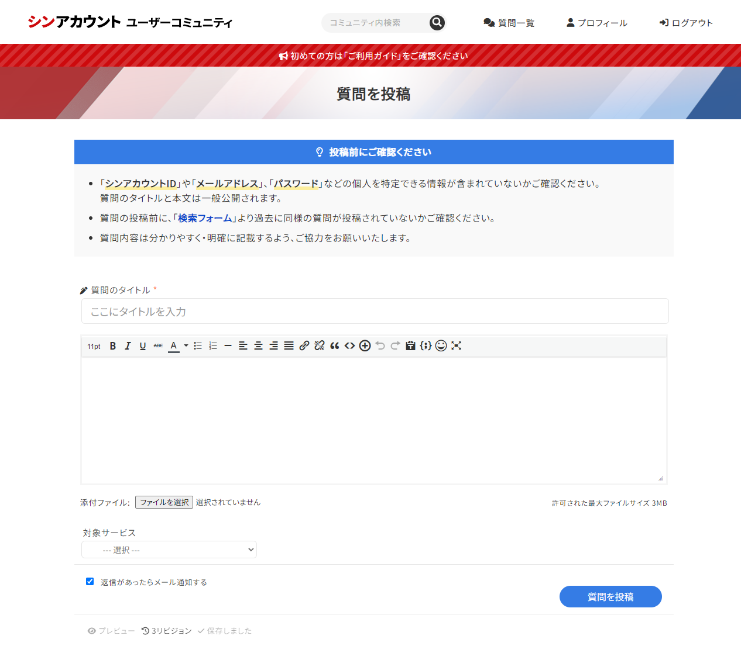
Task: Center align the text
Action: coord(258,346)
